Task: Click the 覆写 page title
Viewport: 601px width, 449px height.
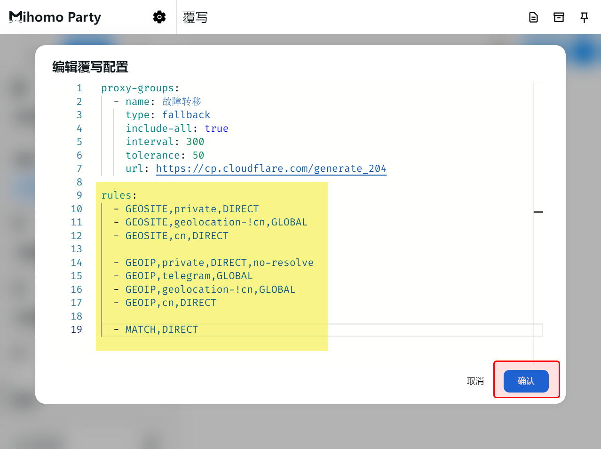Action: click(195, 17)
